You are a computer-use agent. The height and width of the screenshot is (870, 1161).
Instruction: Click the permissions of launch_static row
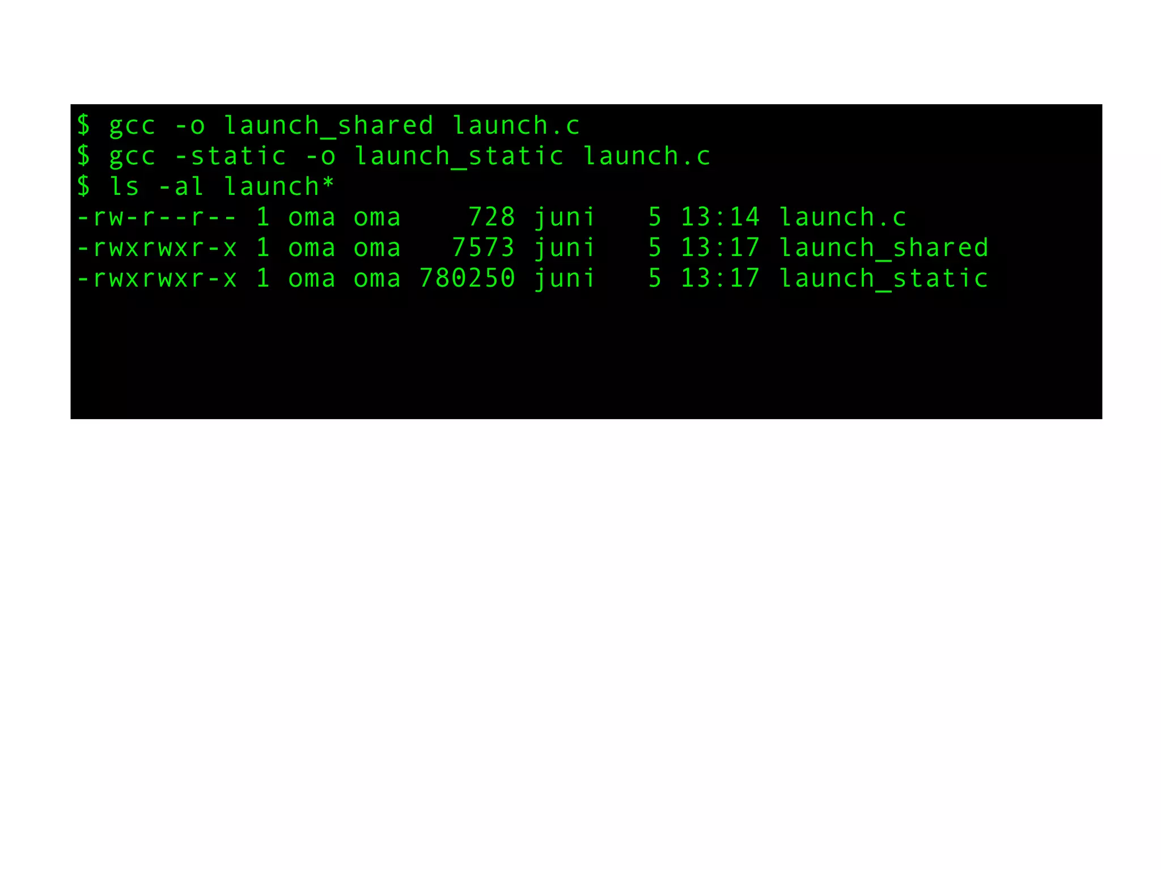[156, 279]
